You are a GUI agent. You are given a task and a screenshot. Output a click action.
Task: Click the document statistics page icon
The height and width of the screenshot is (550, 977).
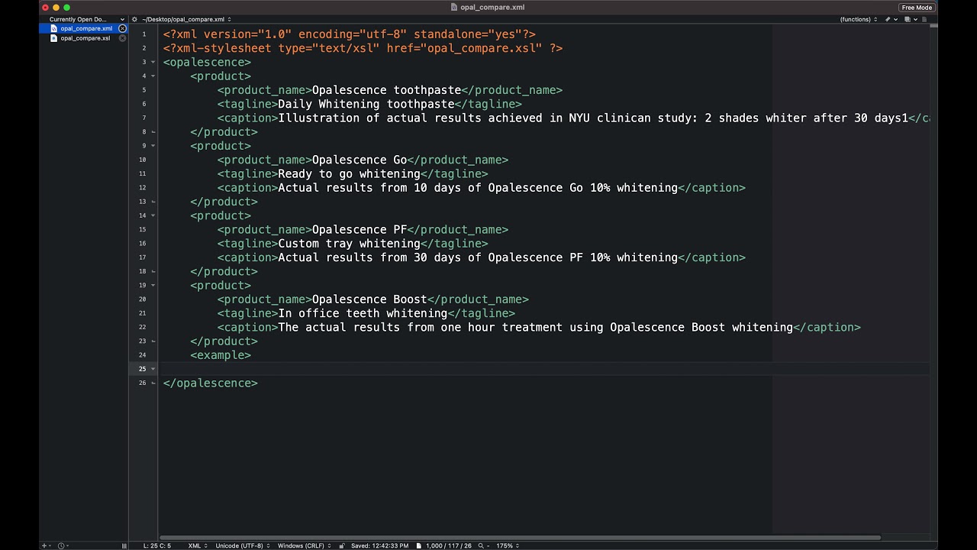419,545
